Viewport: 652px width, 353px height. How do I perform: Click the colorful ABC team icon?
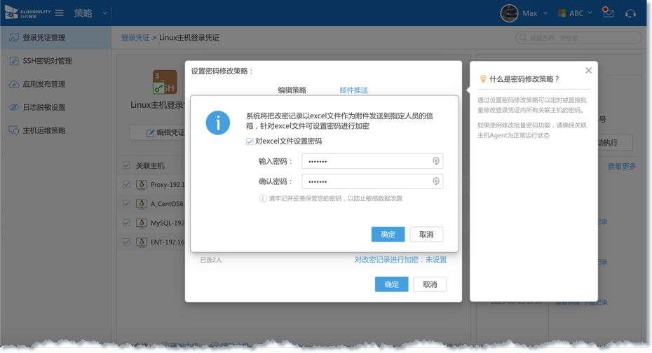tap(562, 13)
